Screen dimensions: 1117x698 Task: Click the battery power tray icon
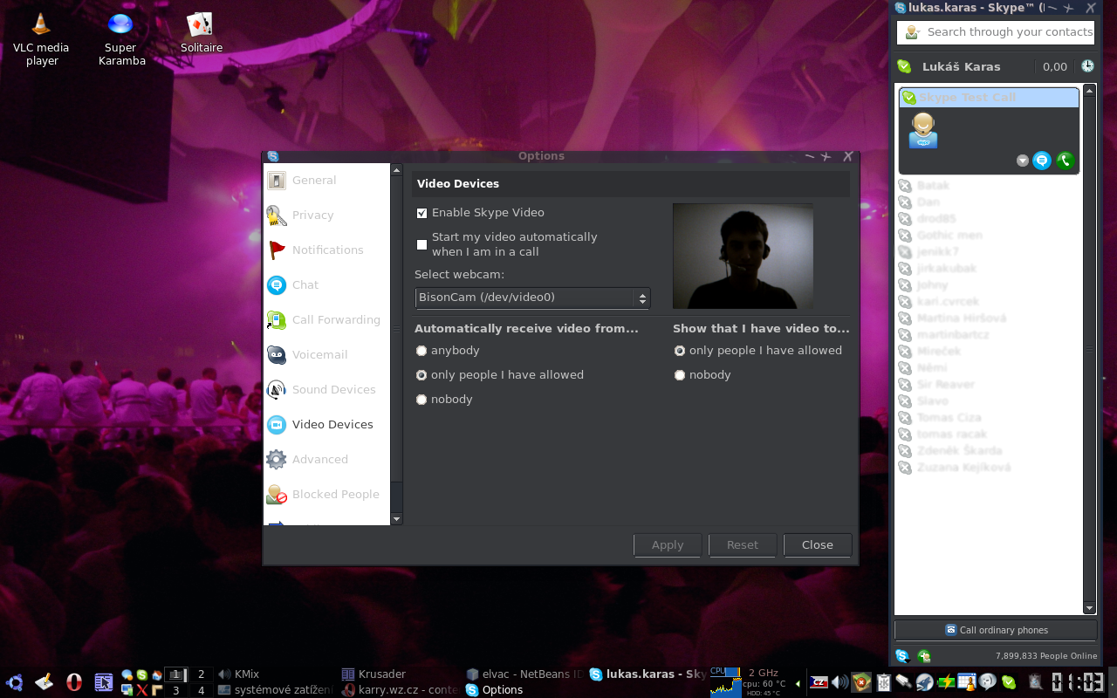tap(945, 682)
